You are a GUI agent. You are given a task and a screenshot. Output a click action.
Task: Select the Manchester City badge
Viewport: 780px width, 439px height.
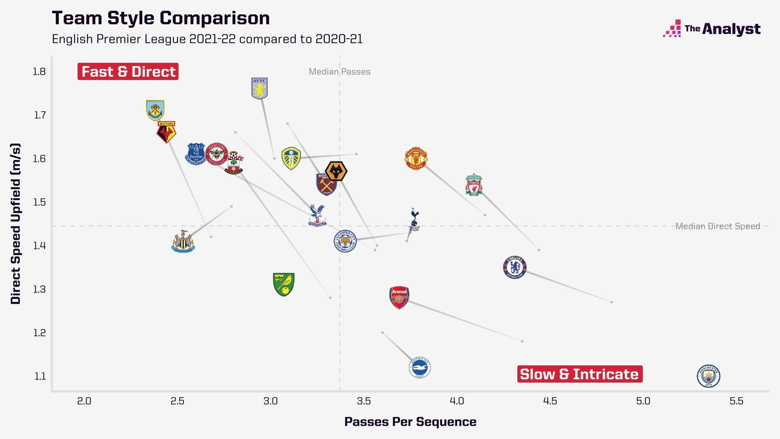(708, 376)
